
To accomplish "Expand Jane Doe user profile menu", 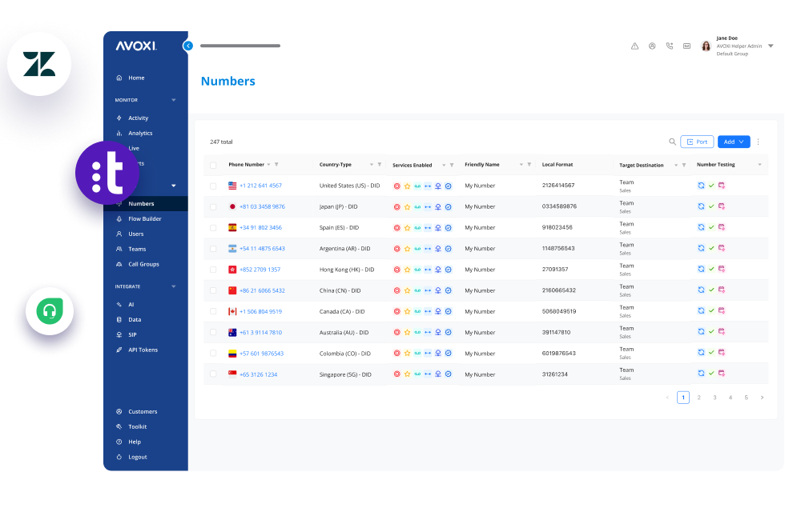I will point(770,46).
